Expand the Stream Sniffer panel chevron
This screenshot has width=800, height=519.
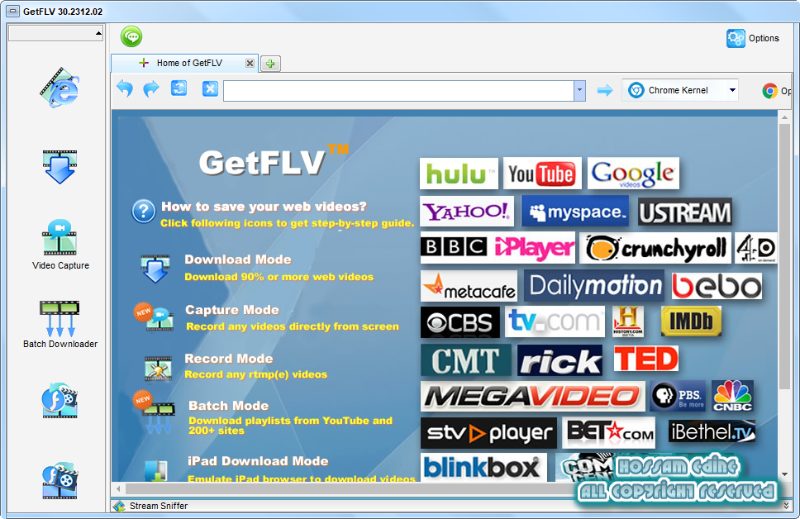tap(786, 506)
